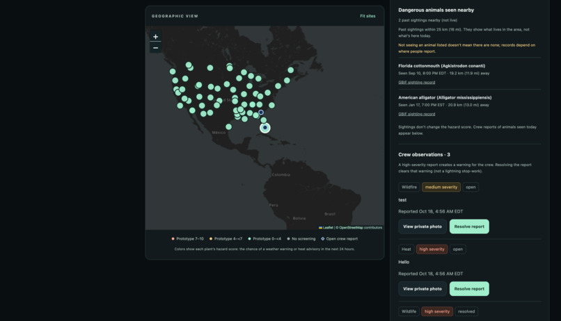Click the Prototype 7–10 legend entry
This screenshot has height=321, width=561.
[187, 239]
